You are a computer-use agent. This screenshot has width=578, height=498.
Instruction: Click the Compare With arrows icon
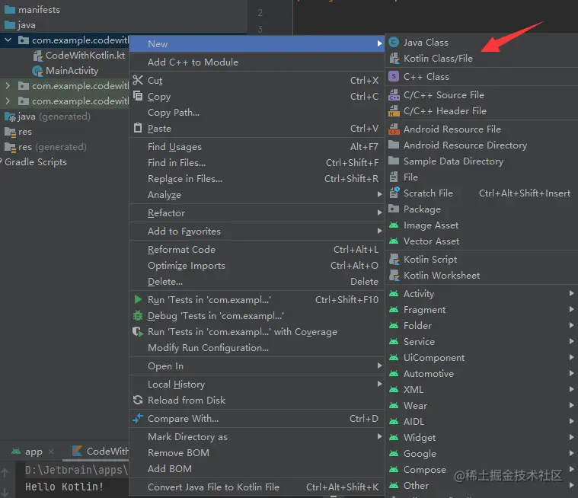coord(138,418)
